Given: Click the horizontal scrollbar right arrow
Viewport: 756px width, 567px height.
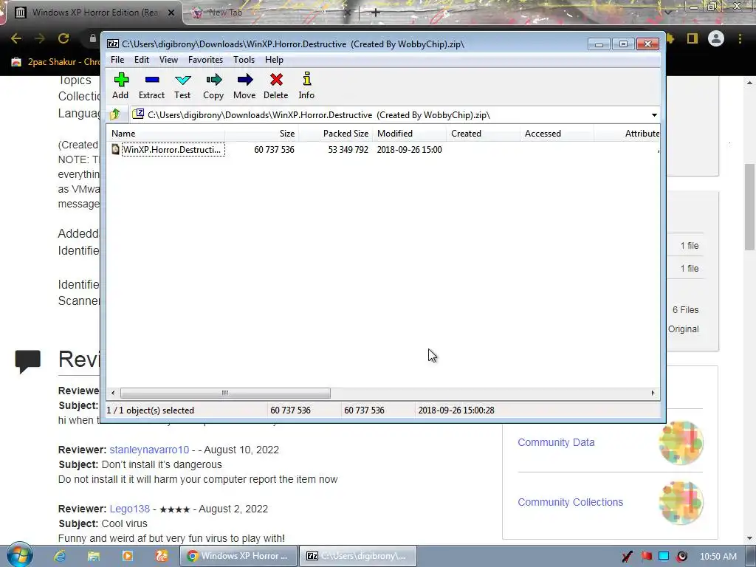Looking at the screenshot, I should (x=653, y=393).
